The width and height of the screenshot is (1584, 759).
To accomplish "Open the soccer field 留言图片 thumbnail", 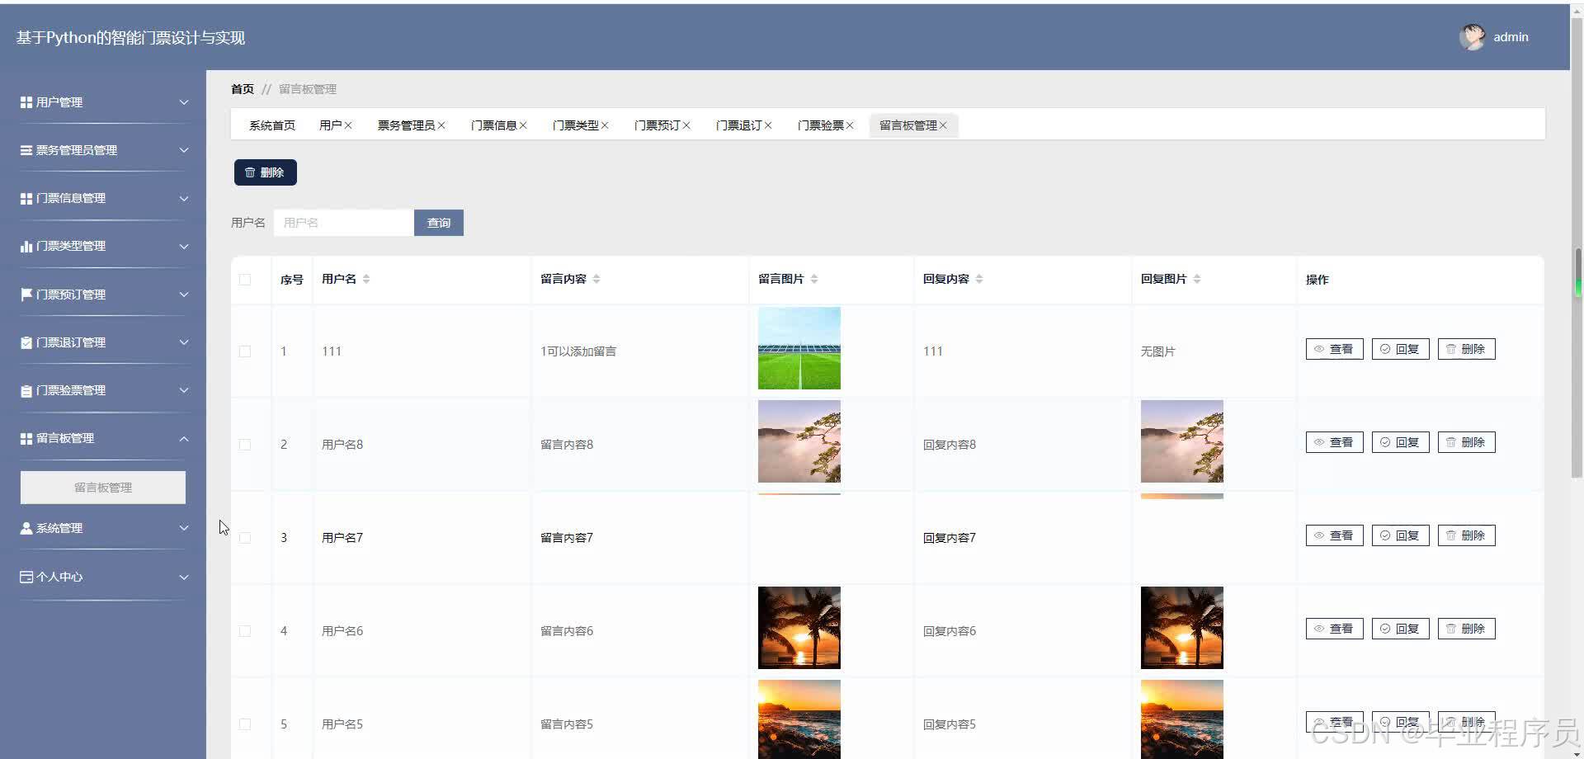I will [x=799, y=348].
